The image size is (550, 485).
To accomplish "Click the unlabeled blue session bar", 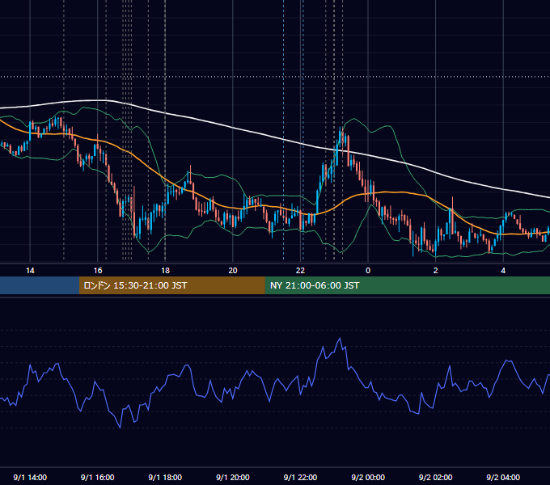I will click(x=40, y=285).
